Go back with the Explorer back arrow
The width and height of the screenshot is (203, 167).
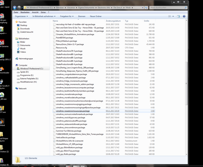pyautogui.click(x=15, y=8)
